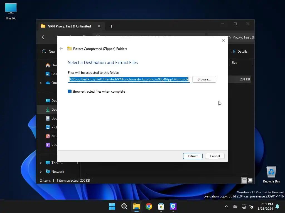Click the zipped folder icon in dialog header
This screenshot has height=213, width=285.
point(69,49)
